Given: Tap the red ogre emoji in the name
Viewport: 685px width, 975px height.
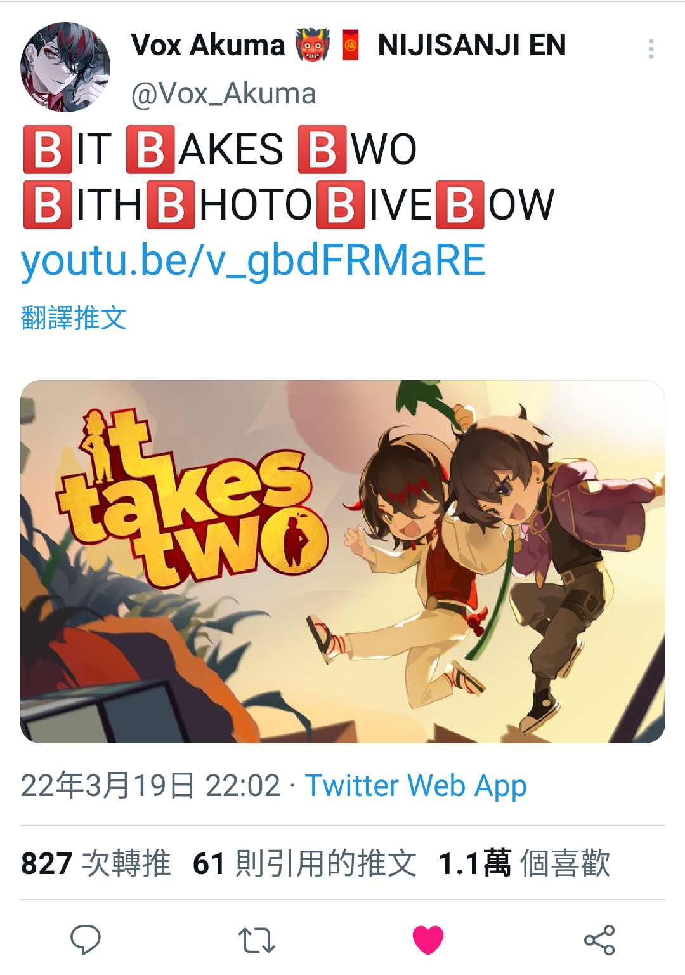Looking at the screenshot, I should tap(313, 45).
